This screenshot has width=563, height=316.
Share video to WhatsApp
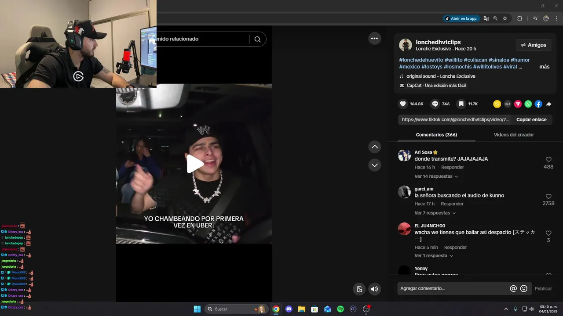[528, 104]
